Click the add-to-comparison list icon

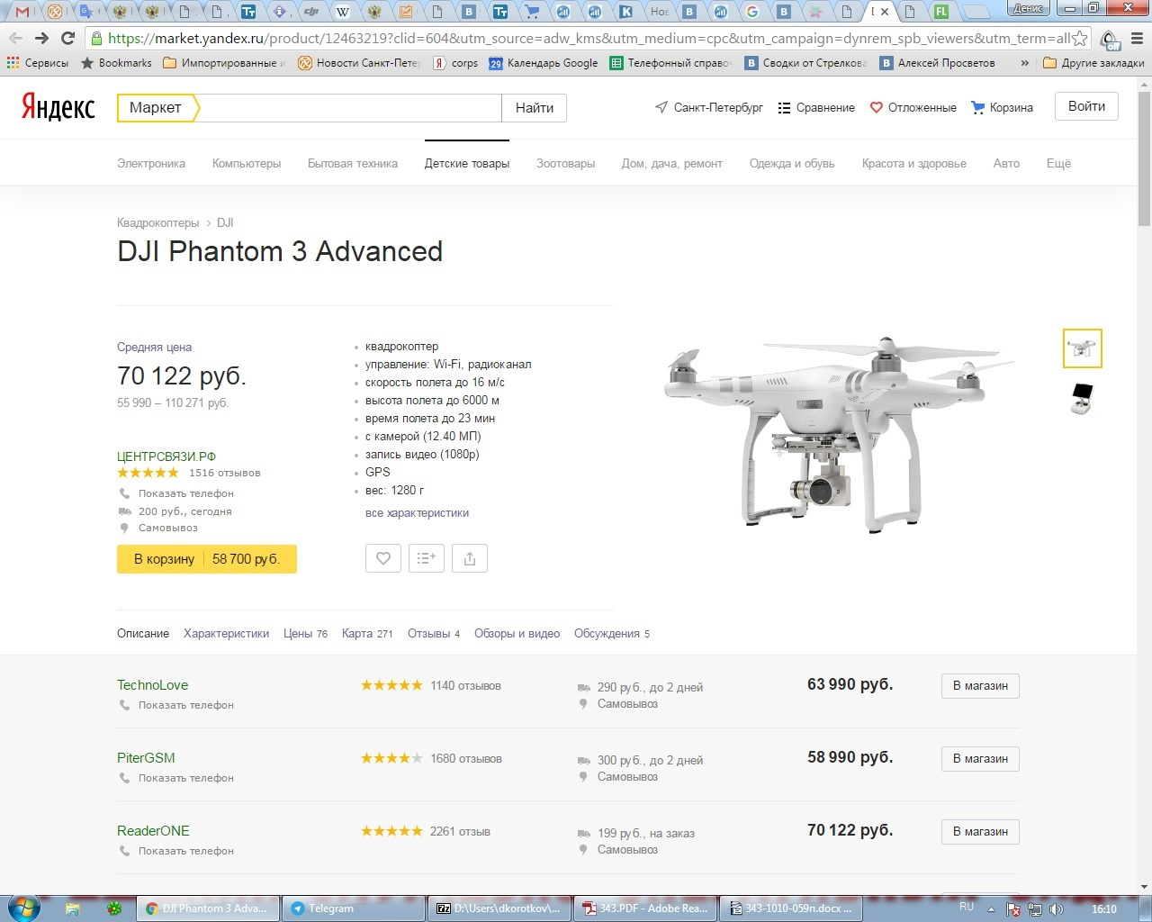426,558
